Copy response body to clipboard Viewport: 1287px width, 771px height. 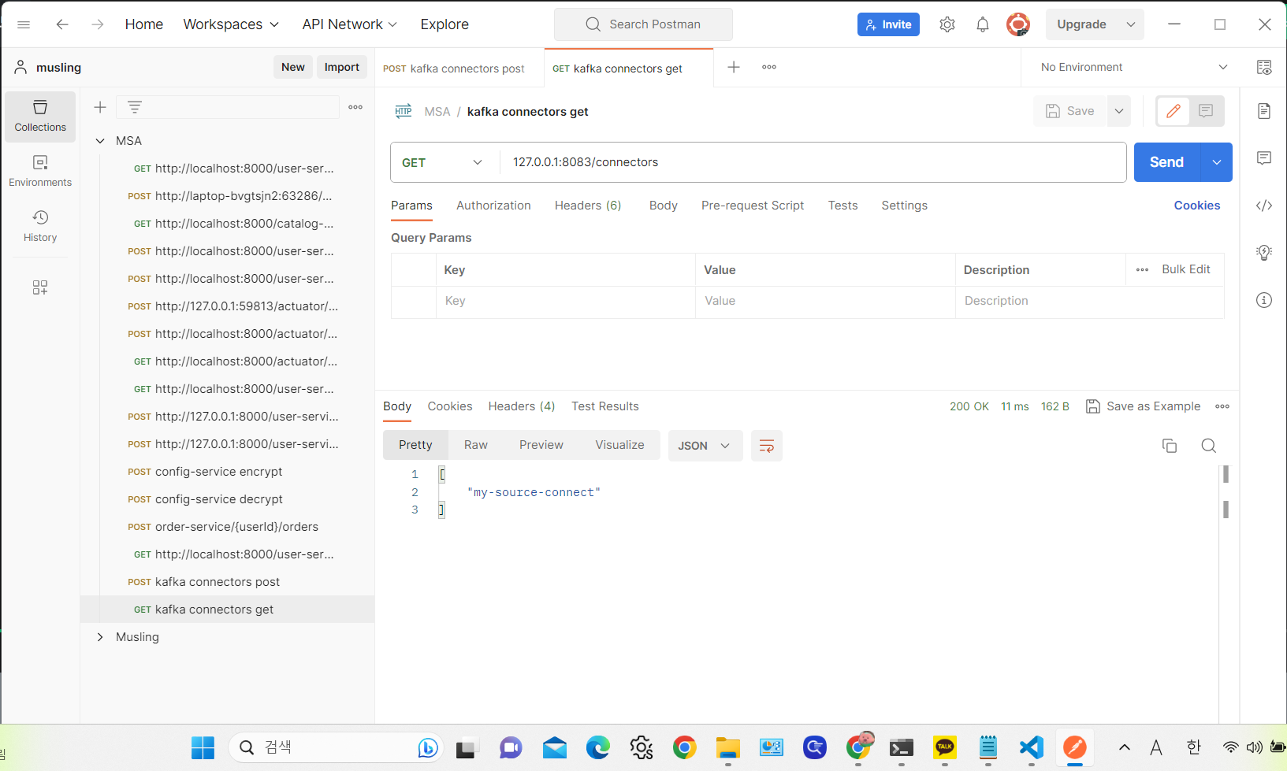click(1170, 446)
